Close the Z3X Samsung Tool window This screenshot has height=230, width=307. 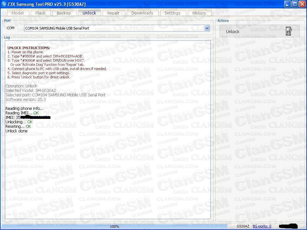pyautogui.click(x=302, y=4)
